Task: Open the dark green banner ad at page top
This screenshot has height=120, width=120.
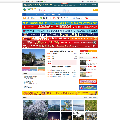Action: tap(60, 5)
